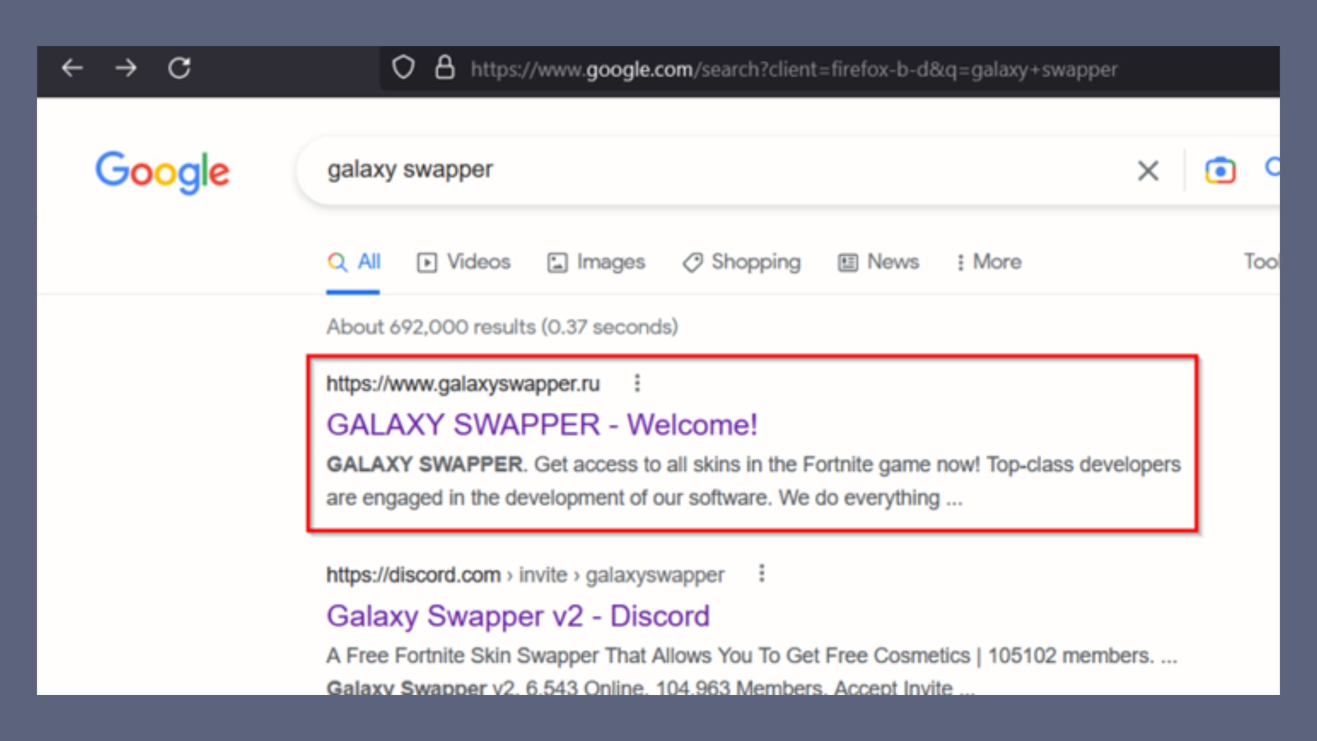This screenshot has height=741, width=1317.
Task: Click the 'About 692,000 results' text
Action: click(x=503, y=327)
